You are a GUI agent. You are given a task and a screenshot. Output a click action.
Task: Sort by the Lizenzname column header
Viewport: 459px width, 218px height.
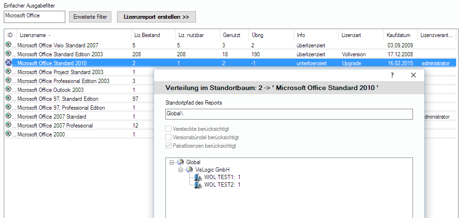pyautogui.click(x=73, y=35)
